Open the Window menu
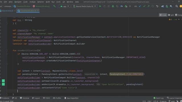This screenshot has width=182, height=102. click(x=70, y=2)
